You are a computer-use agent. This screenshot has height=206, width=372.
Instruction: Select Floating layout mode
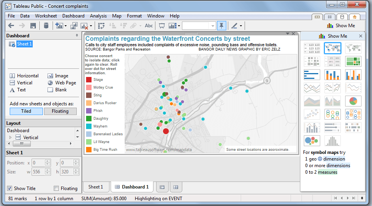pos(60,111)
